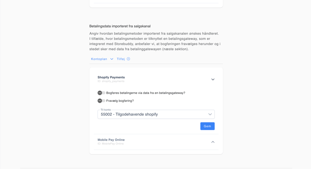Expand the Mobile Pay Online section chevron

click(x=213, y=142)
